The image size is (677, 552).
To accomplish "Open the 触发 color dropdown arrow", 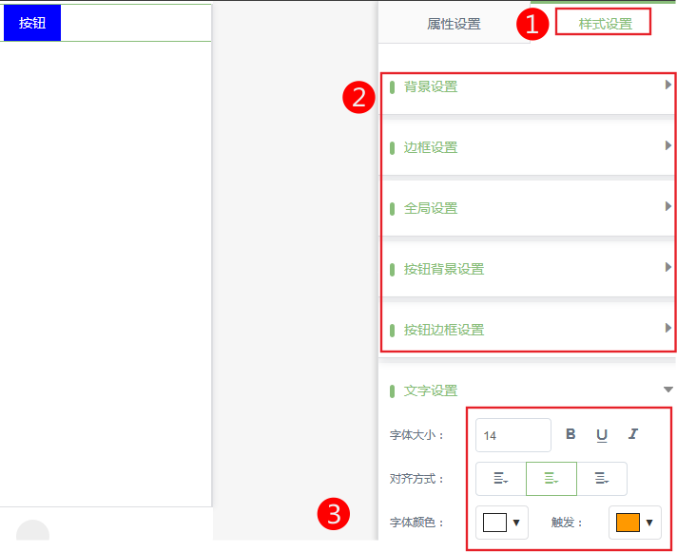I will tap(649, 523).
